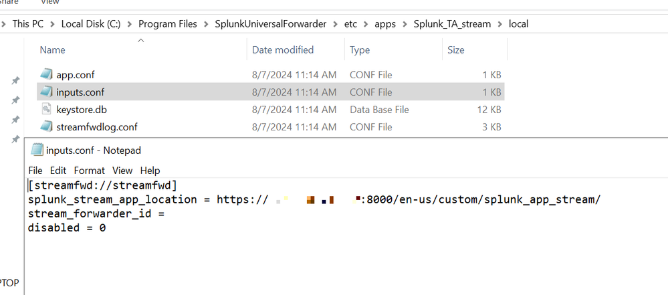Viewport: 668px width, 295px height.
Task: Sort files by the Size column
Action: (455, 50)
